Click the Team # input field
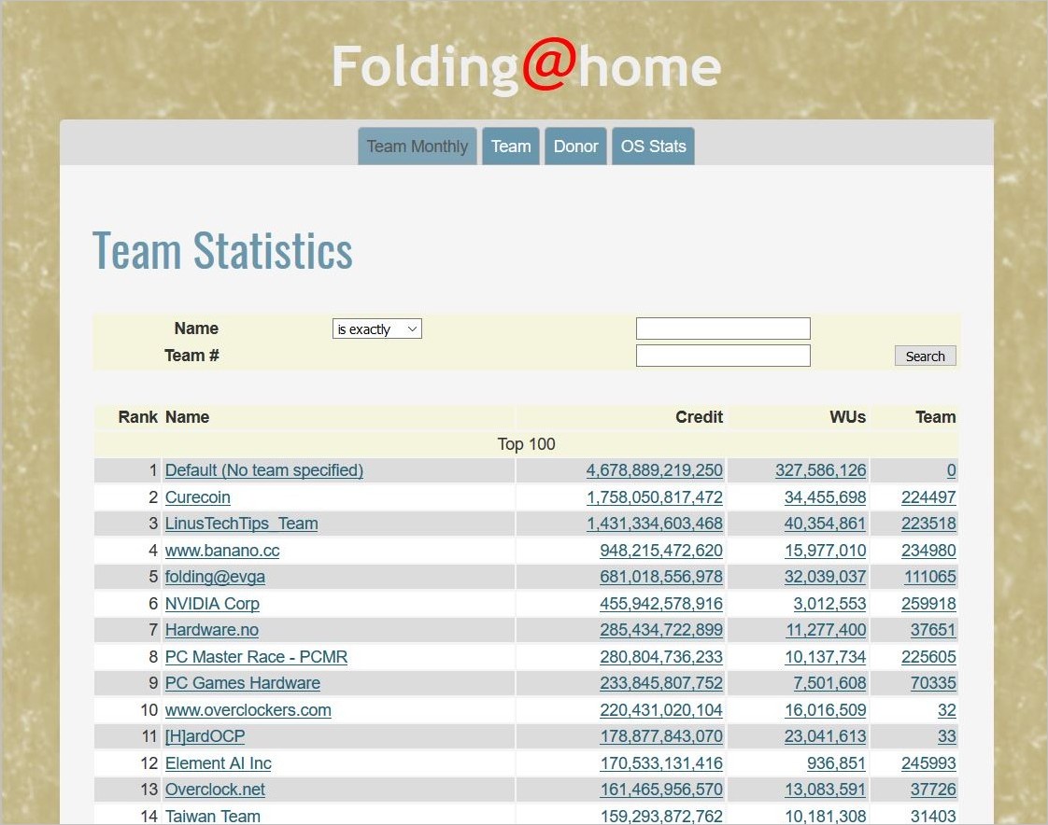Viewport: 1048px width, 825px height. tap(722, 356)
